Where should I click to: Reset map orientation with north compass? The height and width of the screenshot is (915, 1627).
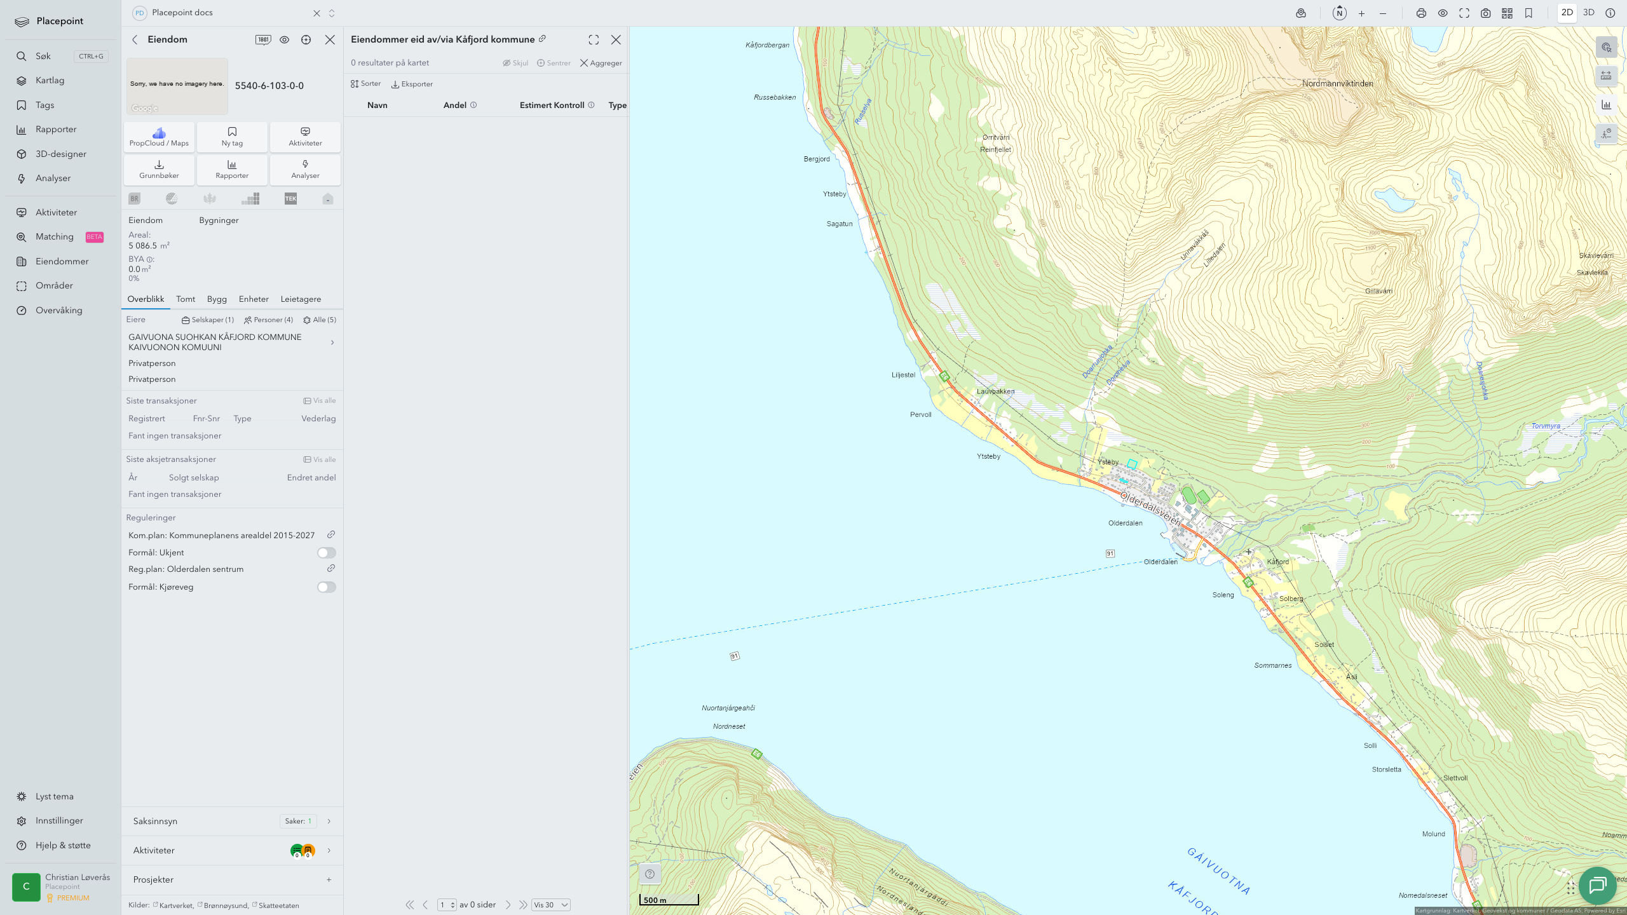(x=1340, y=13)
